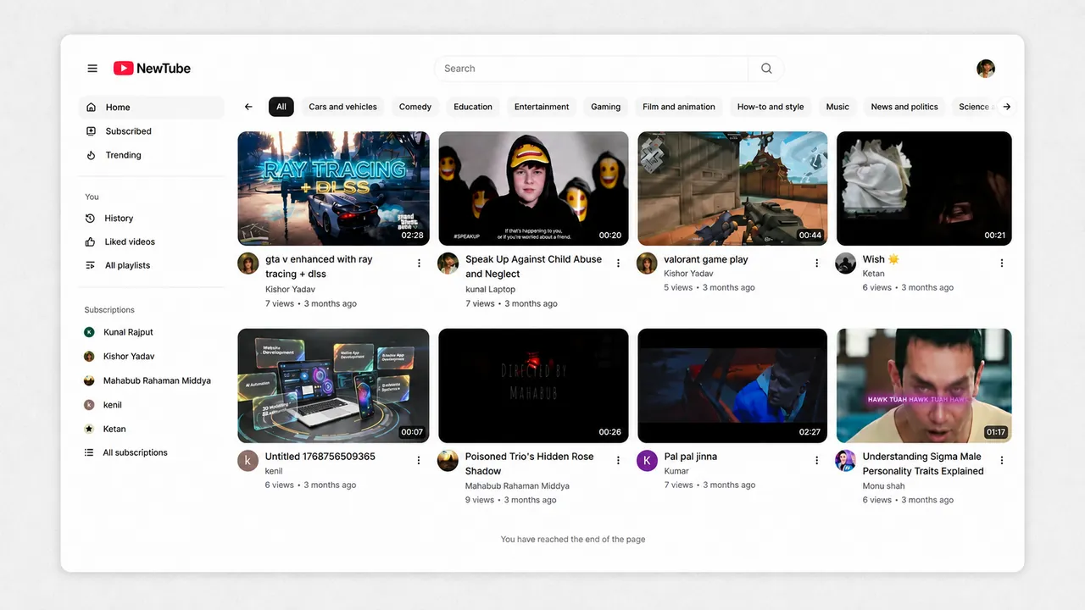This screenshot has width=1085, height=610.
Task: Click channel avatar beside Speak Up video
Action: point(448,263)
